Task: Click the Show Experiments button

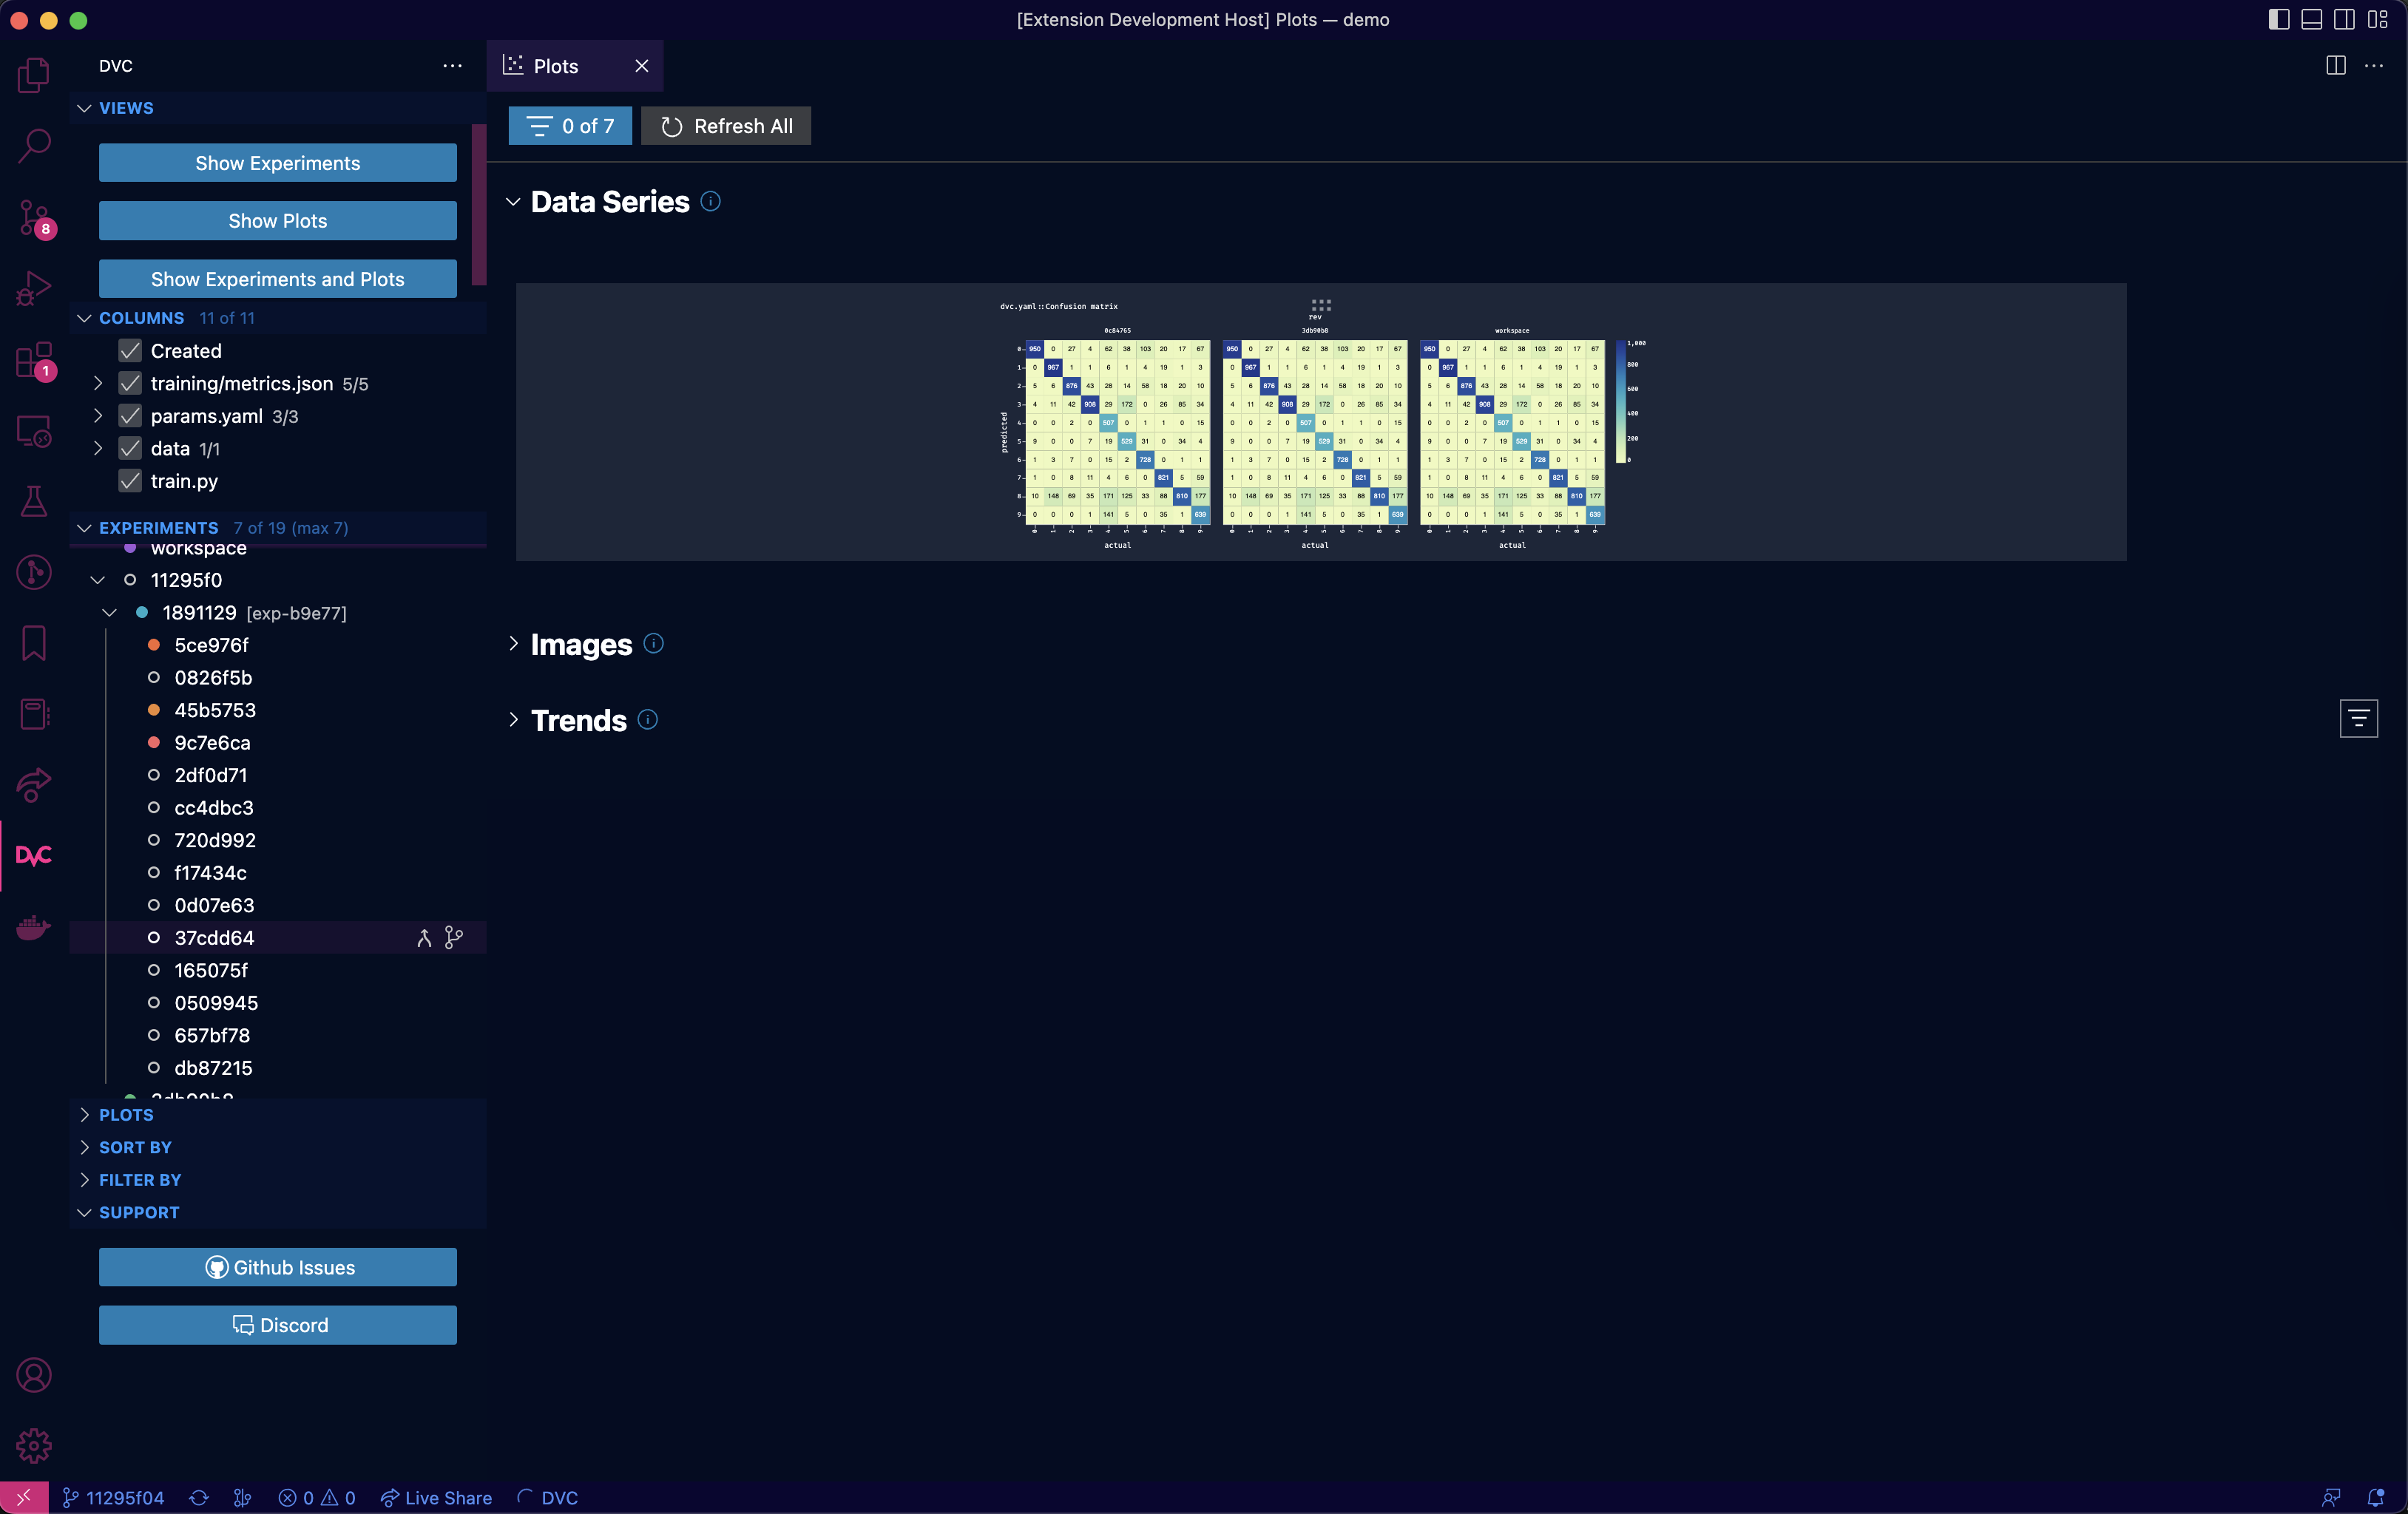Action: [277, 162]
